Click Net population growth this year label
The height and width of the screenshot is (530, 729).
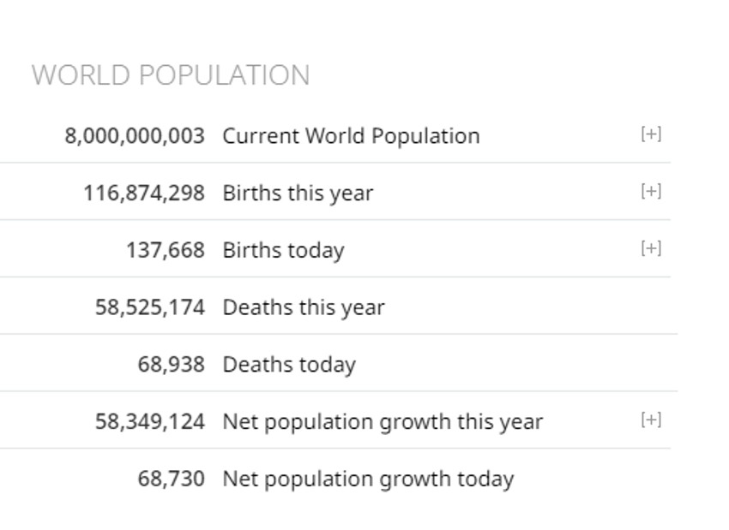pyautogui.click(x=383, y=422)
